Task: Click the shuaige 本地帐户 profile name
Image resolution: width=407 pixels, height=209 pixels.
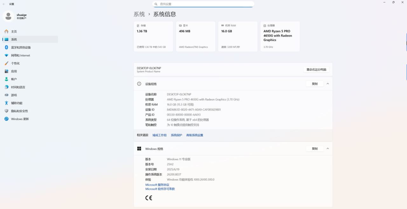Action: pyautogui.click(x=22, y=16)
